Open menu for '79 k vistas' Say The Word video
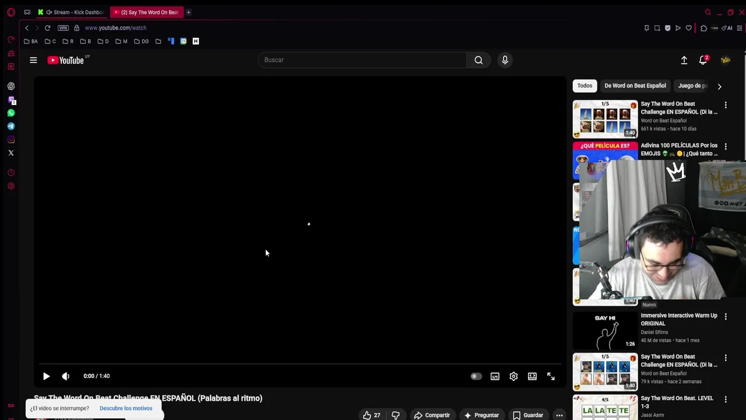The image size is (746, 420). pos(726,358)
